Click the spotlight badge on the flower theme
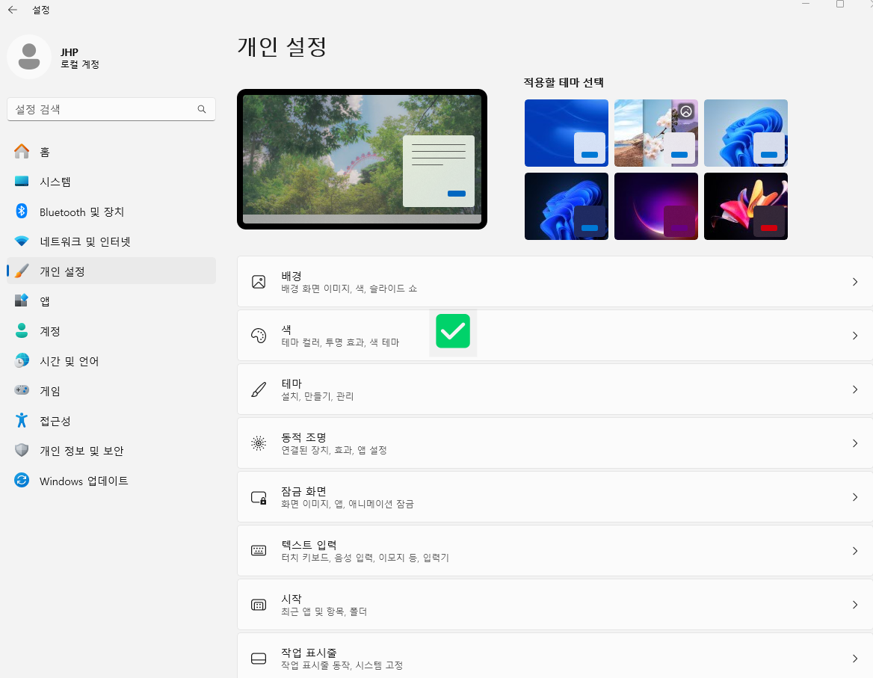The height and width of the screenshot is (678, 873). [x=686, y=111]
